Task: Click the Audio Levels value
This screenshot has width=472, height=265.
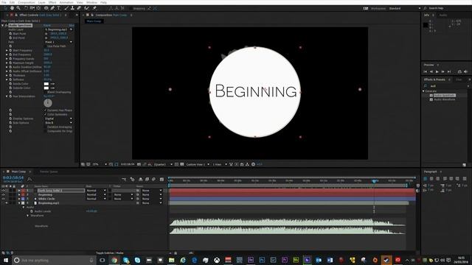Action: pos(91,211)
